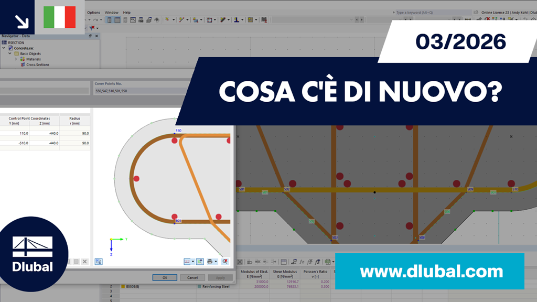Select the new node star icon

pyautogui.click(x=167, y=20)
